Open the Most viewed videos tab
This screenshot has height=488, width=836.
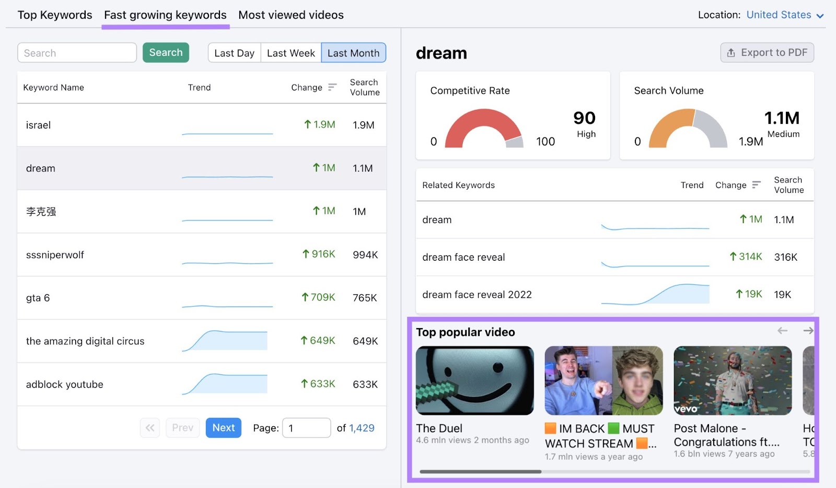click(291, 15)
